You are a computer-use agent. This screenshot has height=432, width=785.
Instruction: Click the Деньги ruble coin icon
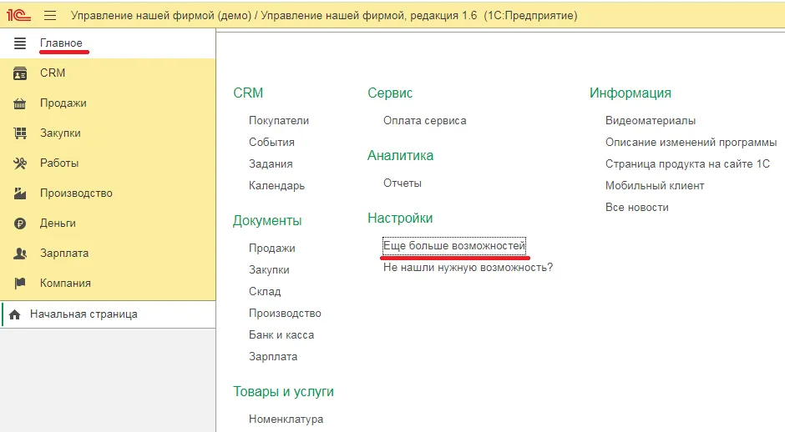coord(20,224)
